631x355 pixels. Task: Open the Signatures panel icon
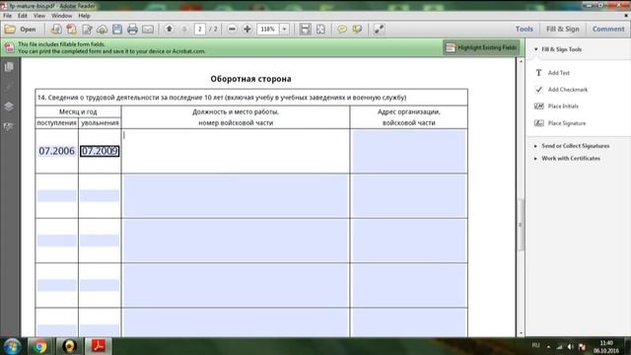9,127
